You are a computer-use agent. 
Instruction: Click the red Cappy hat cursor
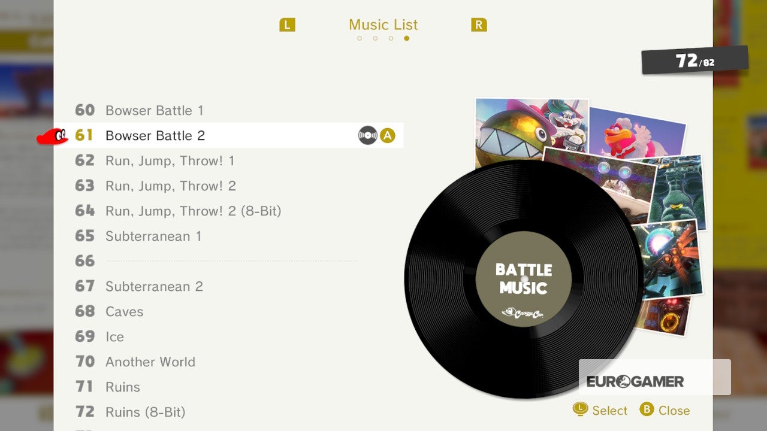53,137
